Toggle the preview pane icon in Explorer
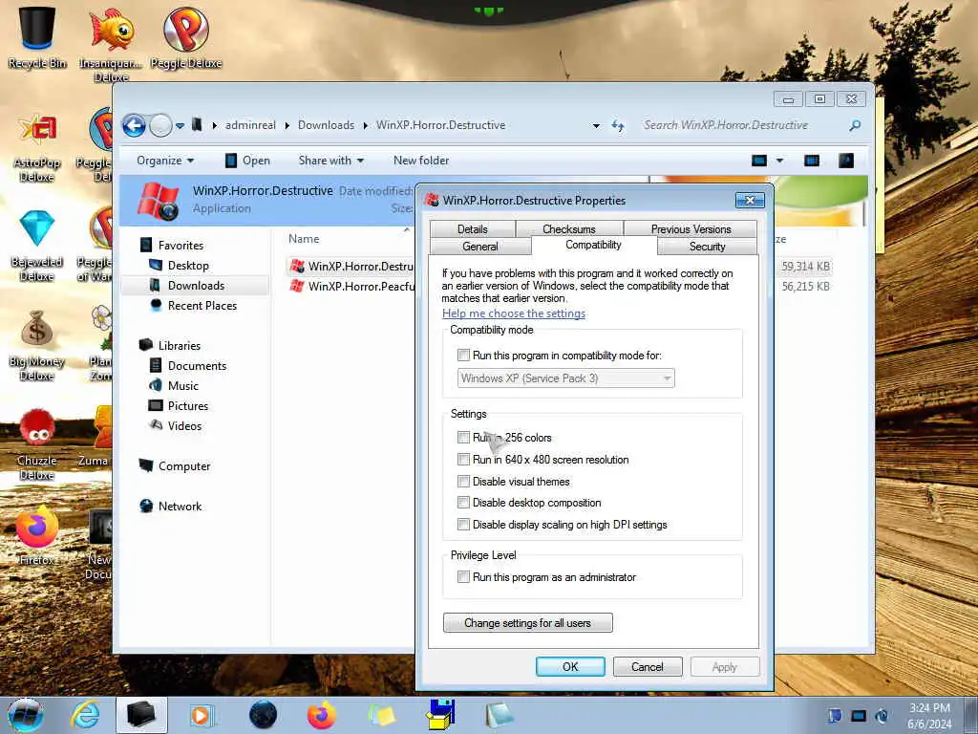This screenshot has height=734, width=978. click(x=812, y=161)
